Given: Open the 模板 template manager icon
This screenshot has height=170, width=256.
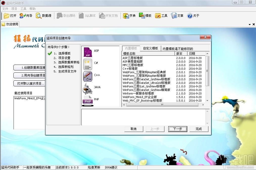Looking at the screenshot, I should pyautogui.click(x=142, y=16).
